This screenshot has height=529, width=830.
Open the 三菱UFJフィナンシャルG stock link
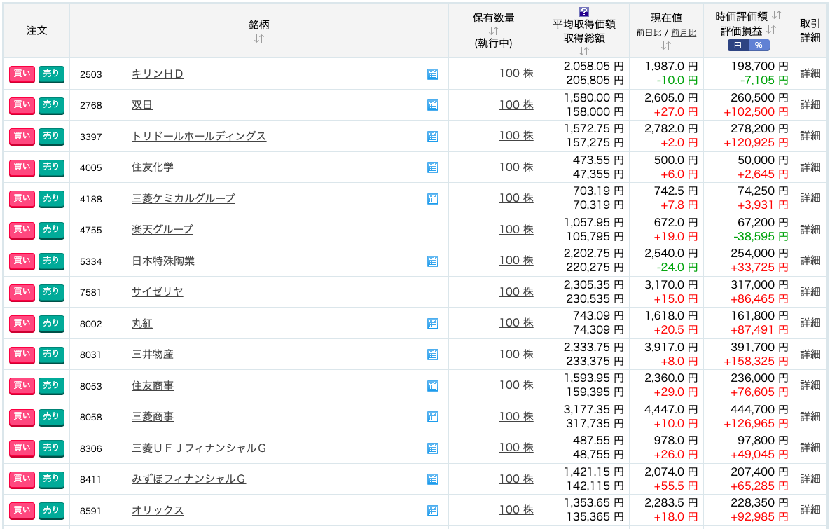pyautogui.click(x=199, y=448)
